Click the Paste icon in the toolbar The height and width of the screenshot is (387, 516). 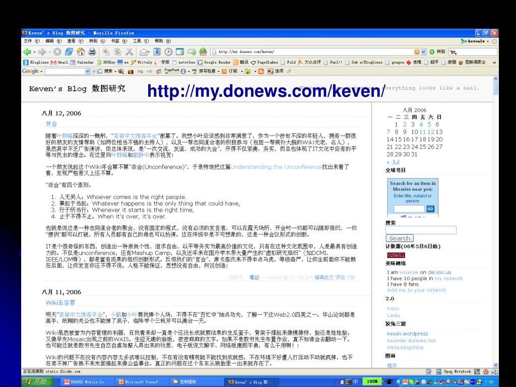pos(118,52)
